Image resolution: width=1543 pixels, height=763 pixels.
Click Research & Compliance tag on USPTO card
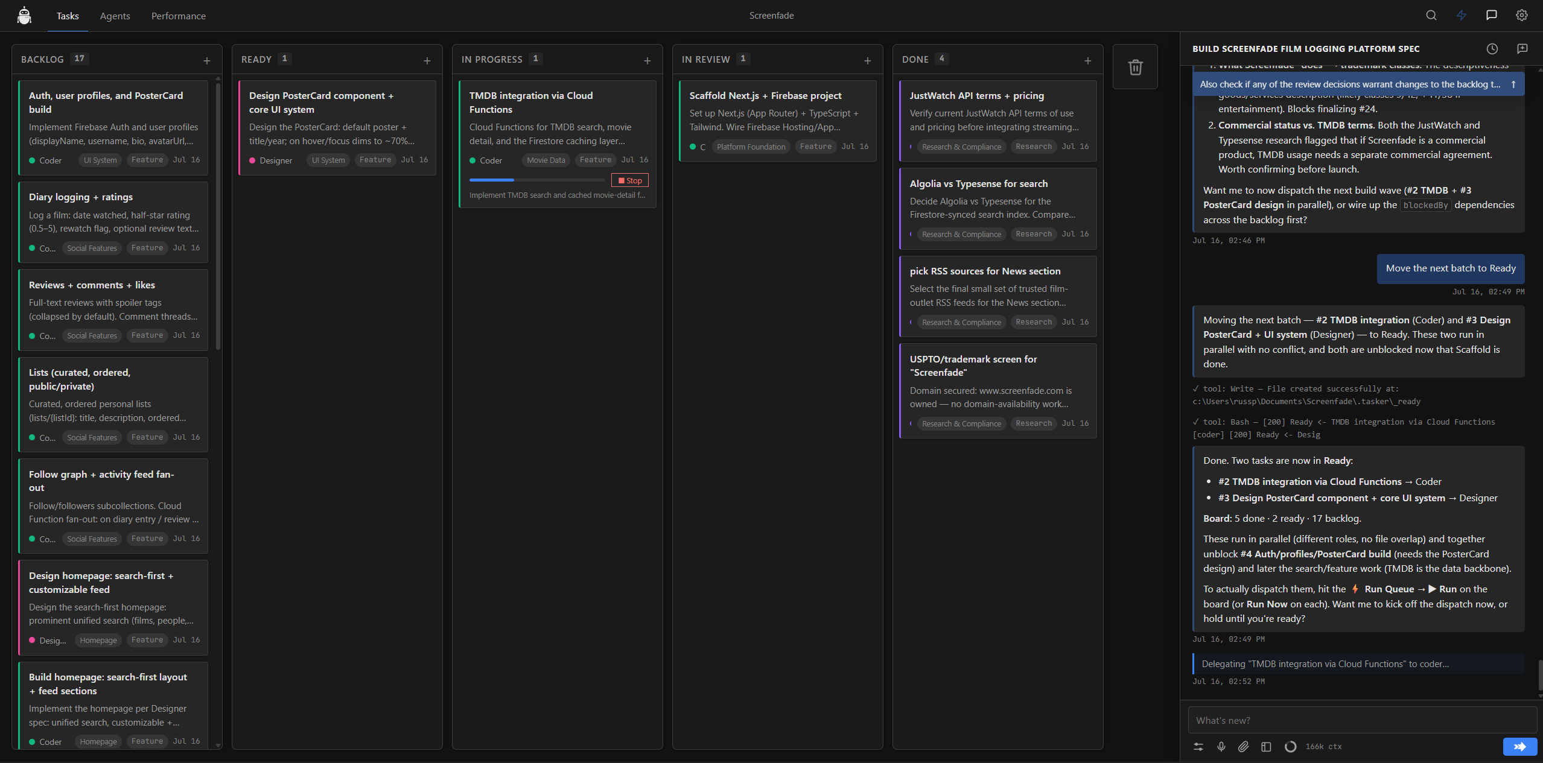[x=961, y=424]
